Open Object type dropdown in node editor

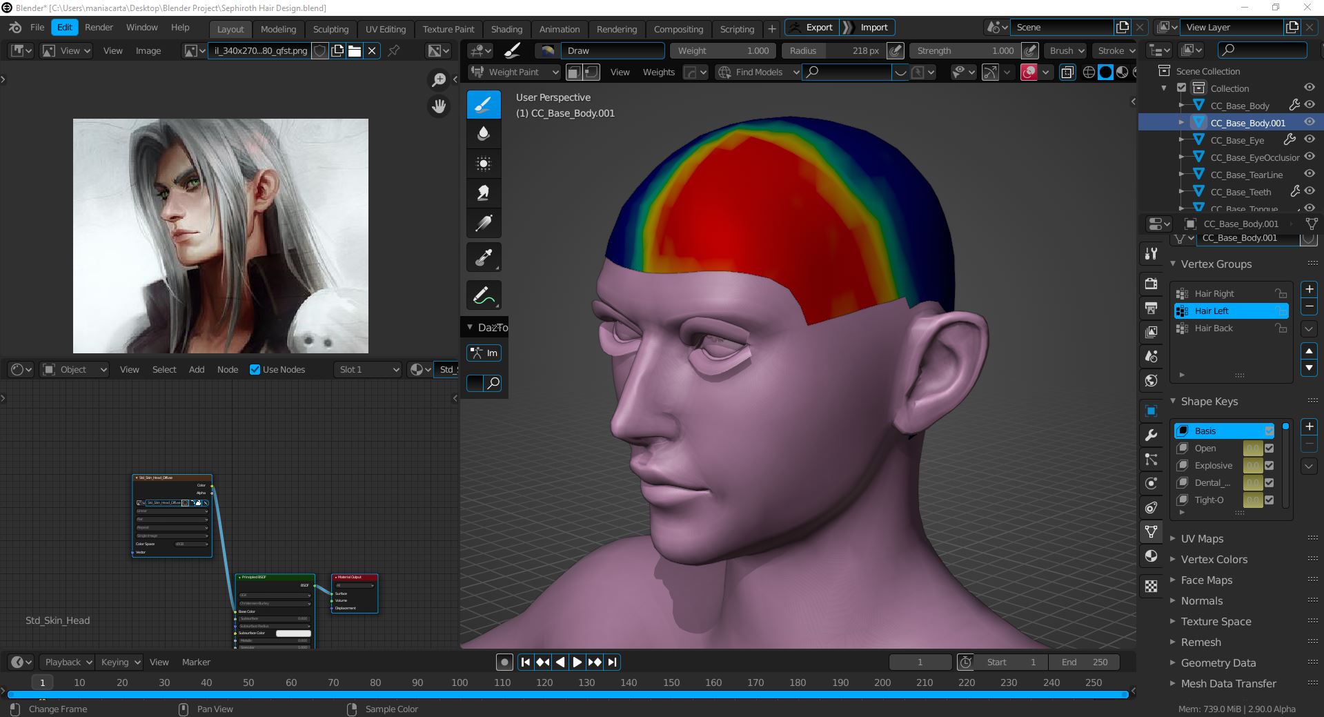click(x=75, y=369)
